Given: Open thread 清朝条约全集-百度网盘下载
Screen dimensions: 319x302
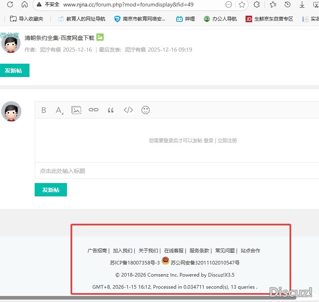Looking at the screenshot, I should click(x=59, y=38).
